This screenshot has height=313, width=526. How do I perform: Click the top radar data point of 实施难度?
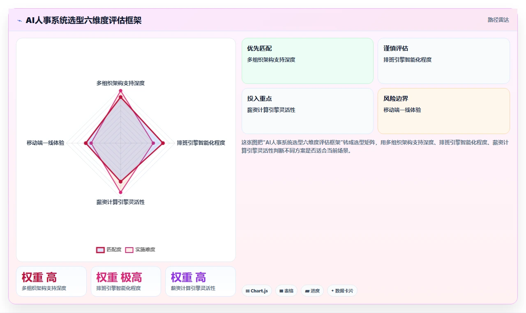pyautogui.click(x=120, y=90)
